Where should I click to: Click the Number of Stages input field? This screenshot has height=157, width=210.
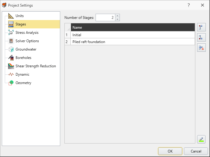tap(105, 18)
